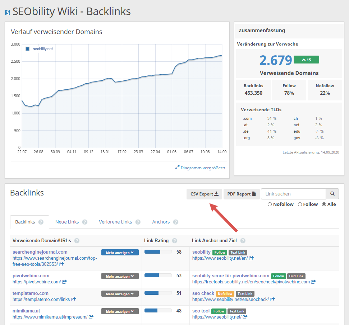Screen dimensions: 349x325
Task: Click external-link icon after mimikama.at impressum URL
Action: pos(91,317)
